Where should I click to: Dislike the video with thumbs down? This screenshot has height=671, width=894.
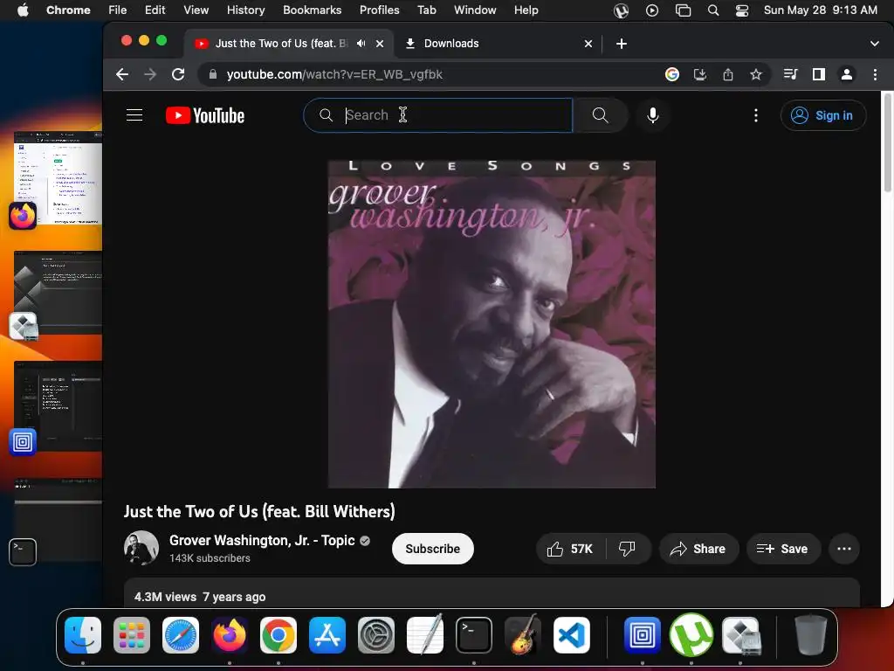pos(627,549)
